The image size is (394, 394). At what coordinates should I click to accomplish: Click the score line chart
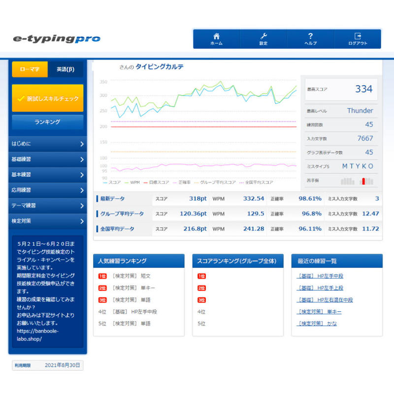coord(203,128)
